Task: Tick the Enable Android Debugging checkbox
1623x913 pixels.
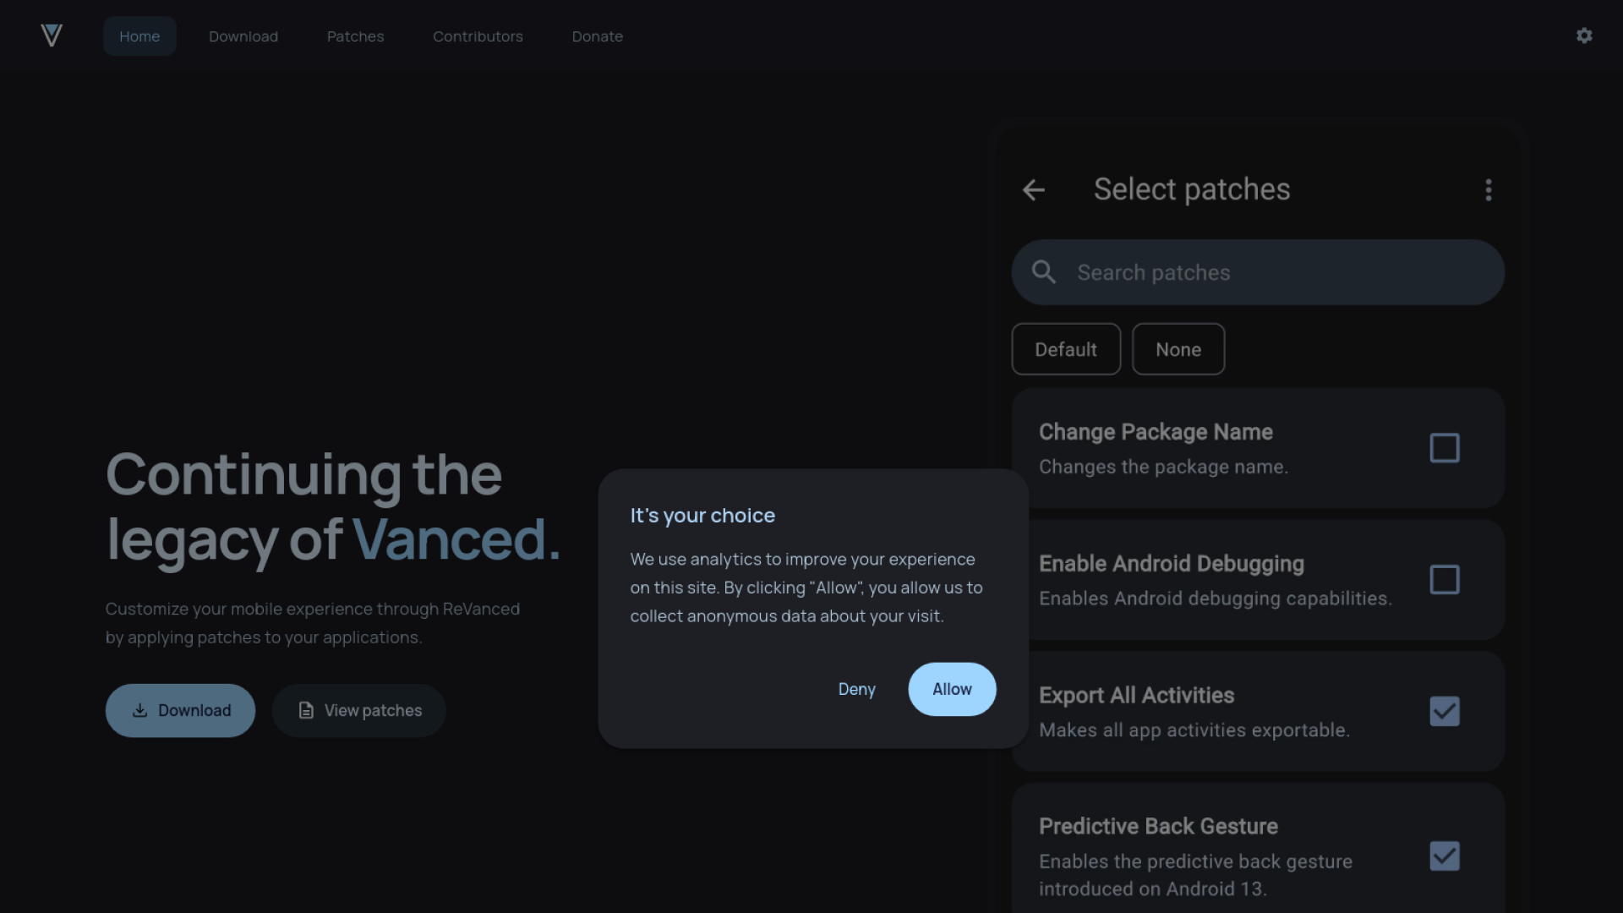Action: (1444, 580)
